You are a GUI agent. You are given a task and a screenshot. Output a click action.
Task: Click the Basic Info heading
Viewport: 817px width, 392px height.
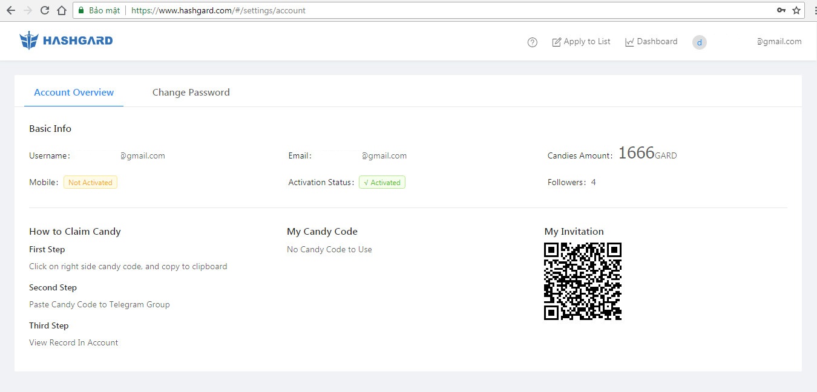(x=50, y=129)
